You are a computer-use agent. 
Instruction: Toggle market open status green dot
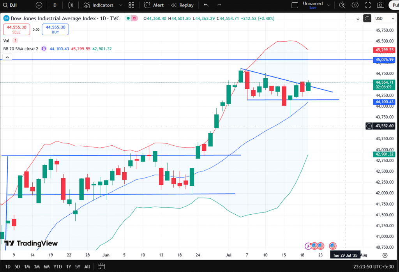click(x=128, y=18)
